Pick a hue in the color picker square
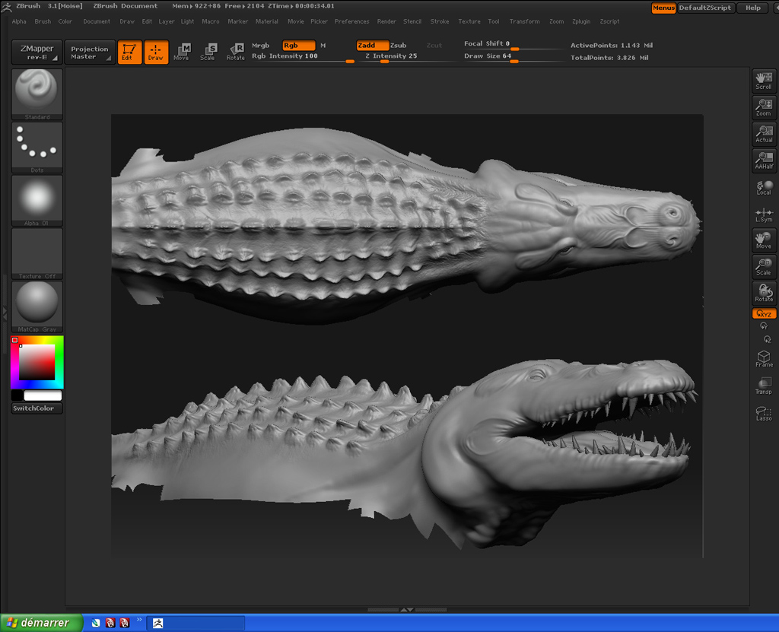The width and height of the screenshot is (779, 632). 37,362
